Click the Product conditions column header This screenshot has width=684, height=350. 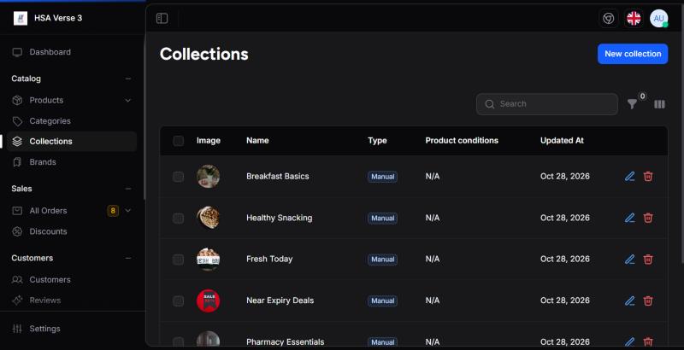coord(462,141)
